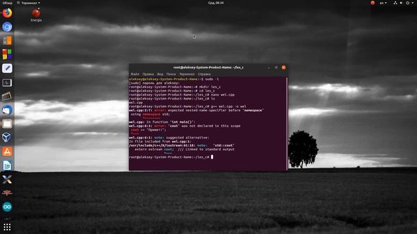Open the en keyboard layout dropdown

[x=383, y=3]
